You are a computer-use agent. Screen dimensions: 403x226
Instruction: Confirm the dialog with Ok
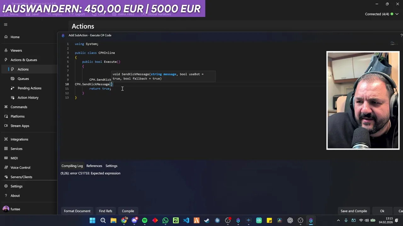[382, 211]
